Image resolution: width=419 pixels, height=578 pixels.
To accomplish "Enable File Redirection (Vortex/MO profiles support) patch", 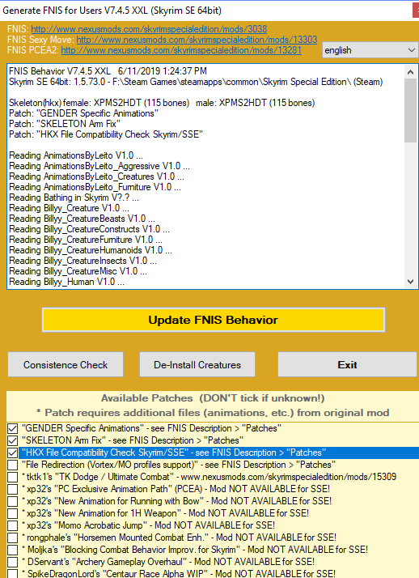I will click(12, 465).
